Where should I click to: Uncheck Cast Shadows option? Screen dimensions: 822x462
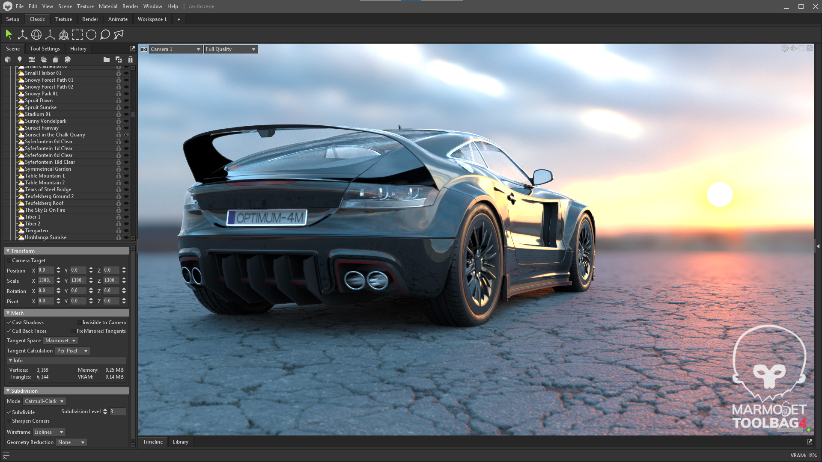point(9,323)
